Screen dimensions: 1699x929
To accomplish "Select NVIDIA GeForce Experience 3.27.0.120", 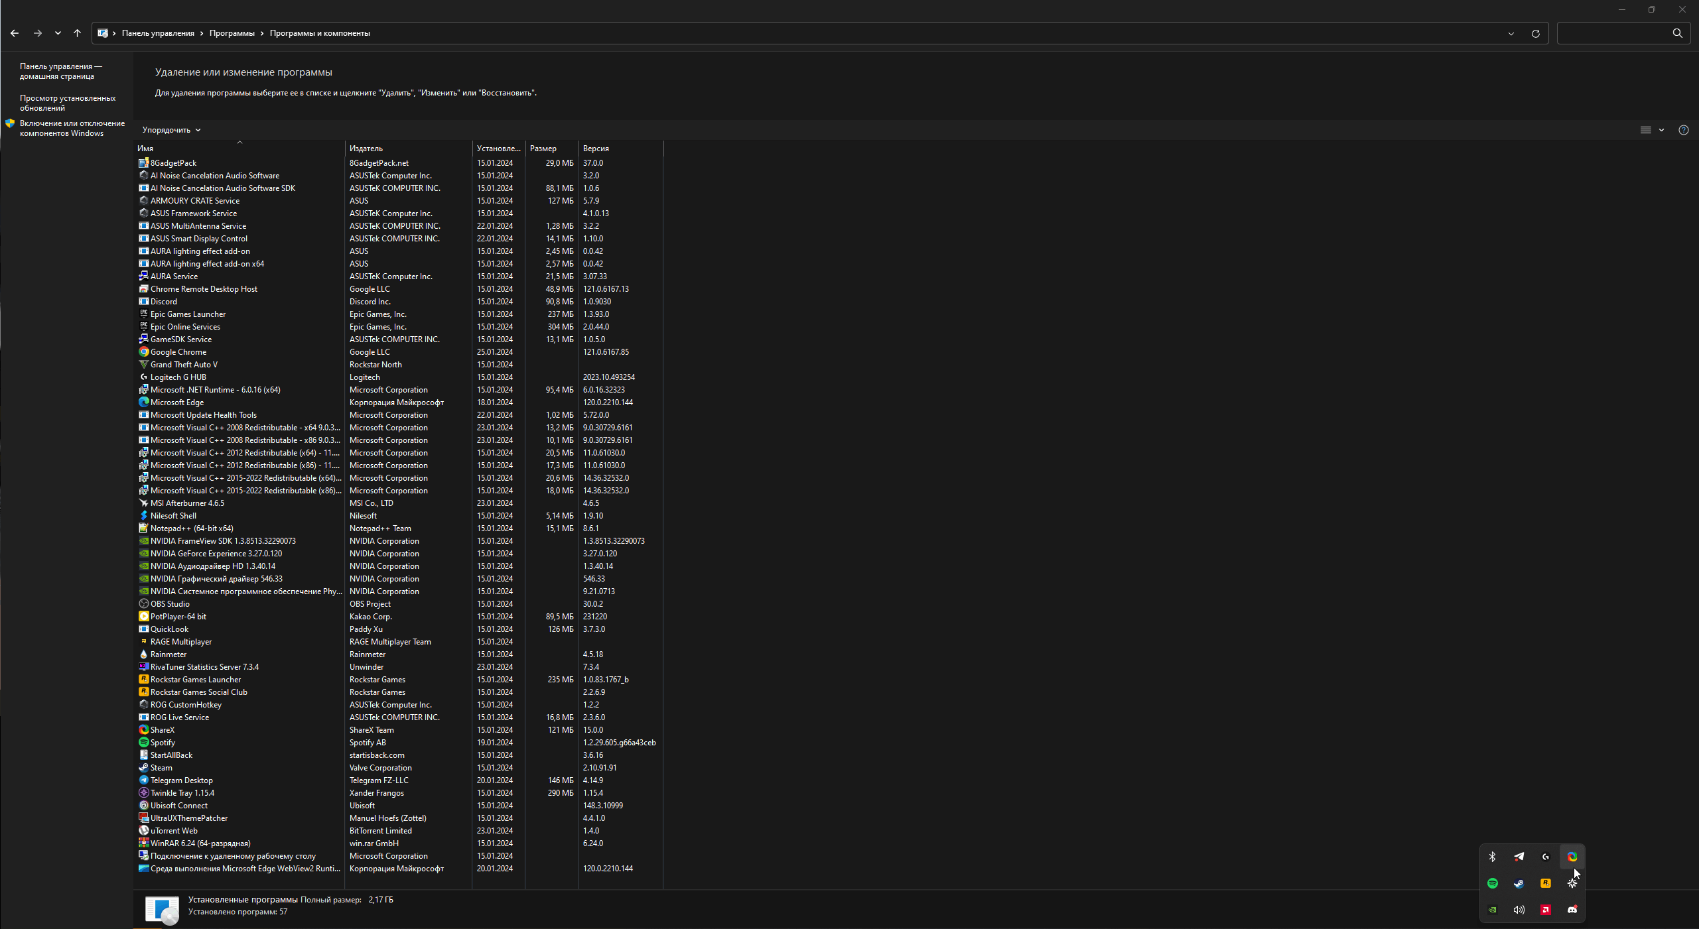I will coord(399,554).
